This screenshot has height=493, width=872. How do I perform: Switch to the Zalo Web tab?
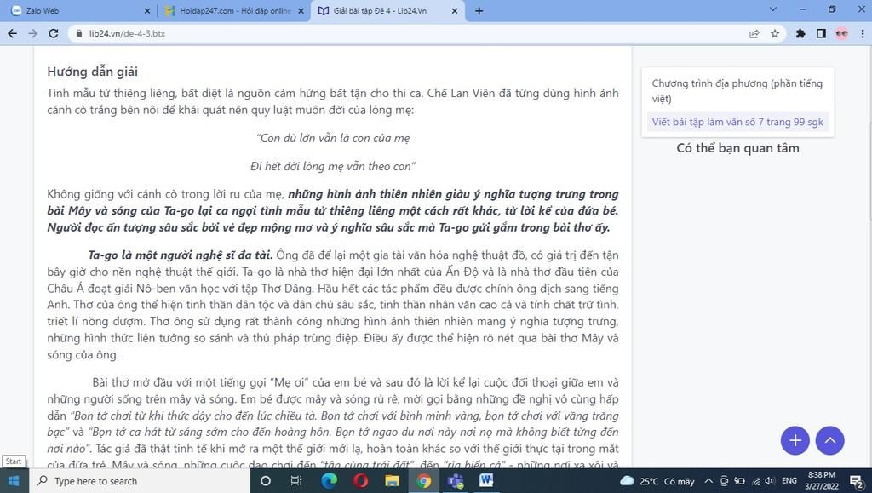(x=81, y=10)
